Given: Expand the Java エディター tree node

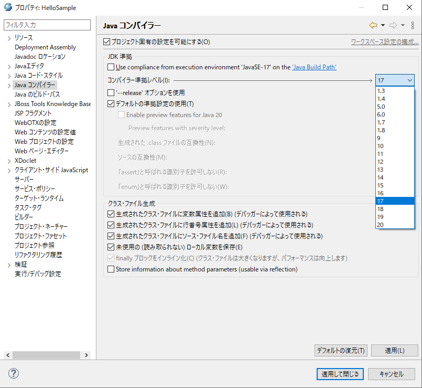Looking at the screenshot, I should (x=9, y=66).
